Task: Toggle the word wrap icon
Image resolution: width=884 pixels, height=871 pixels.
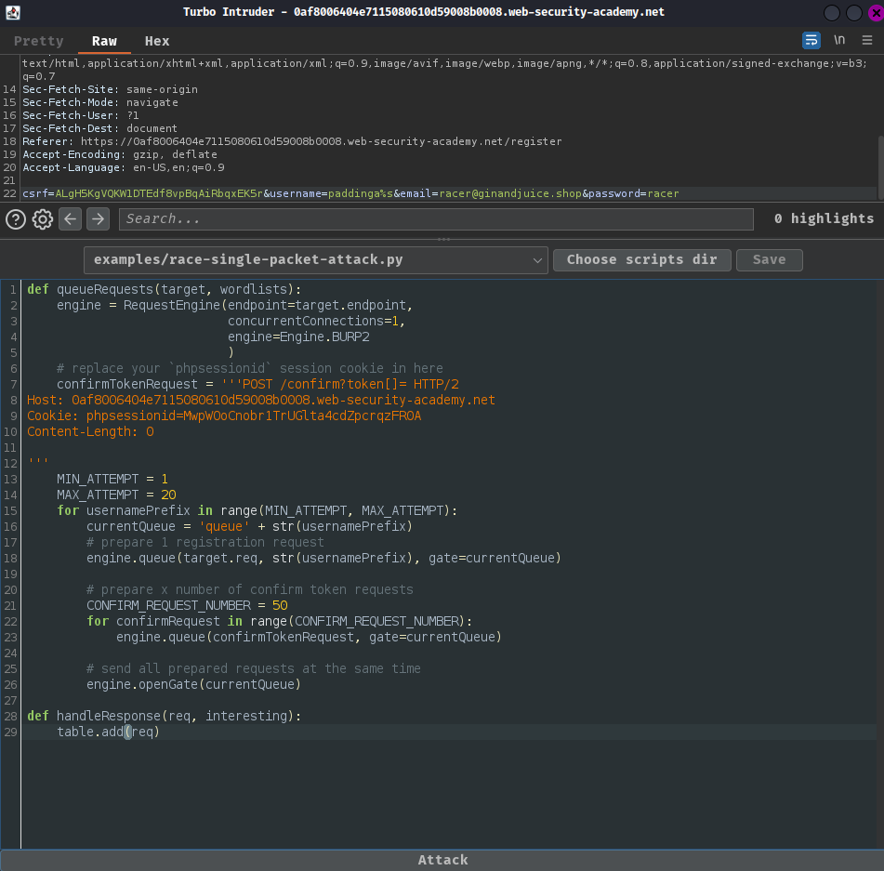Action: click(811, 41)
